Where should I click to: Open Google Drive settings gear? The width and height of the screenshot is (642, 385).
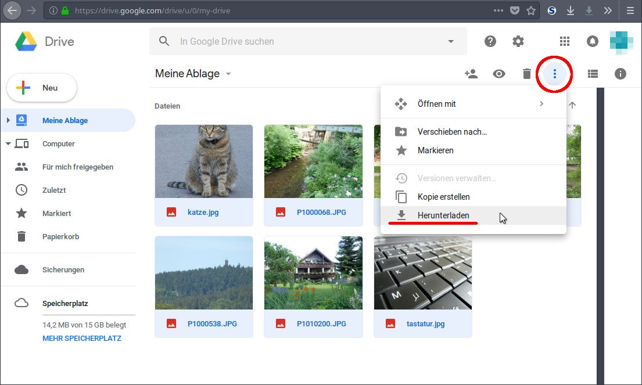point(518,41)
